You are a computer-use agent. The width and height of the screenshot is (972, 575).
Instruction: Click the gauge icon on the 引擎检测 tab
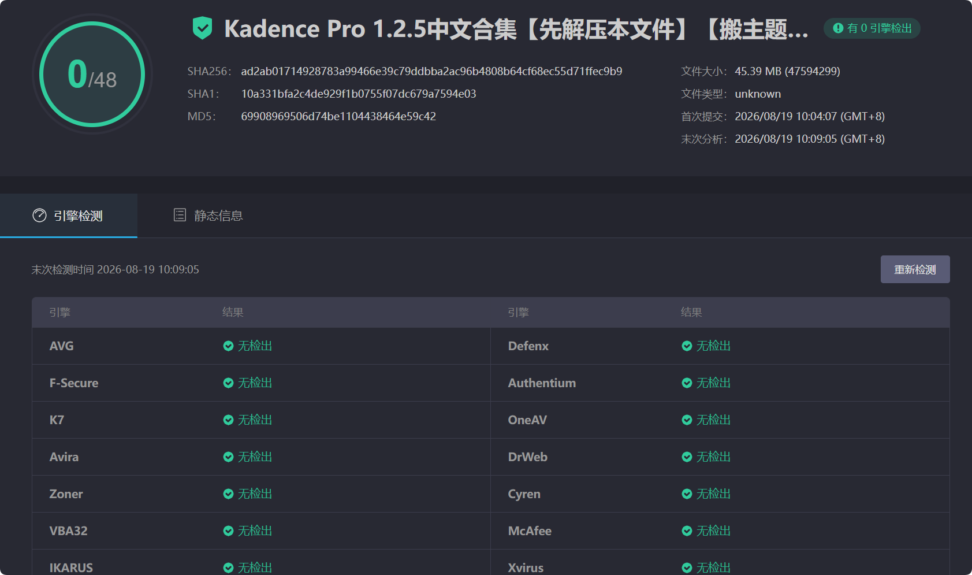pos(39,216)
